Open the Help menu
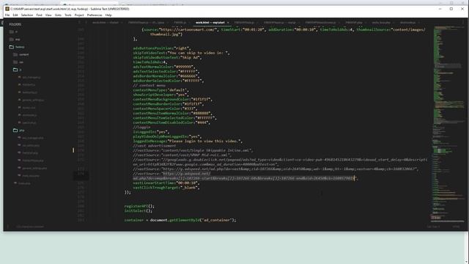Screen dimensions: 469x264 (108, 15)
